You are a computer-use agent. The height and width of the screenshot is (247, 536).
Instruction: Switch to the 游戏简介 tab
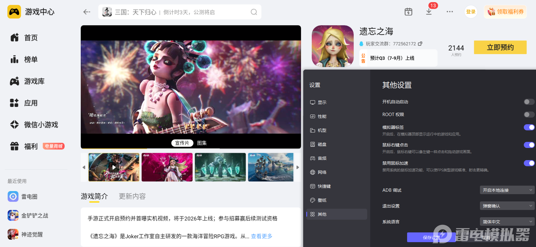coord(94,197)
